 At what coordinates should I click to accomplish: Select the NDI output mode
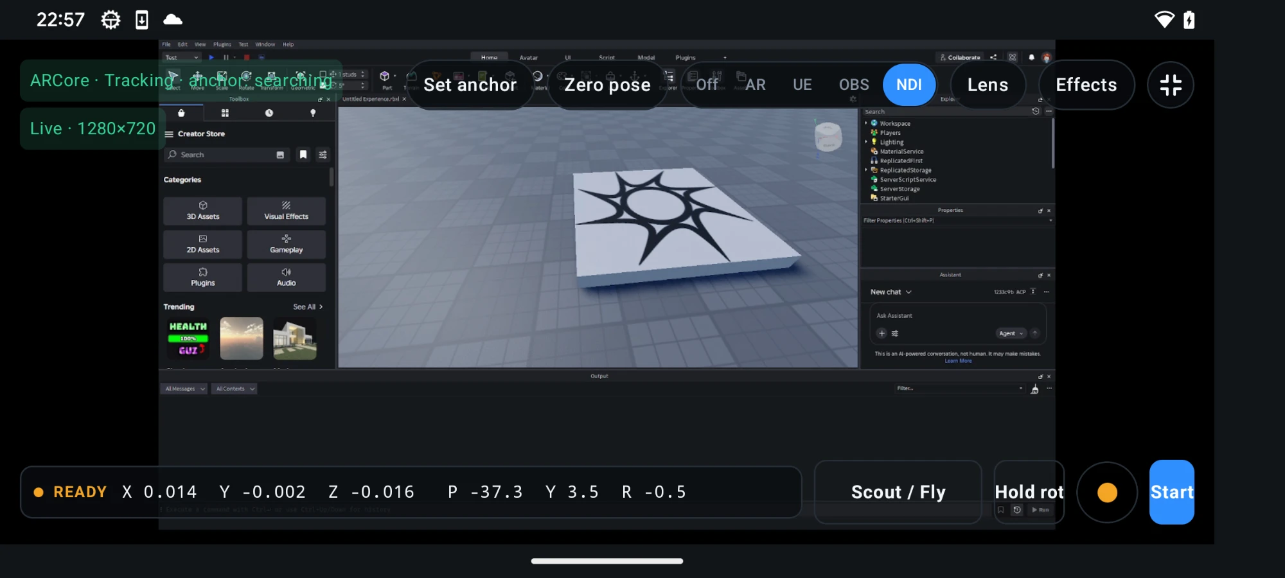click(909, 85)
